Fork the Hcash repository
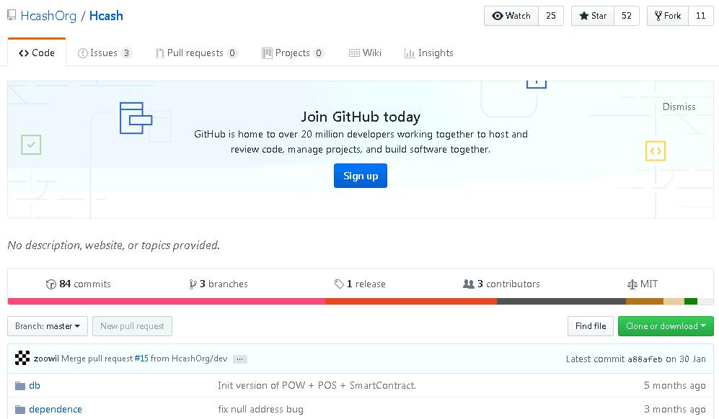The width and height of the screenshot is (719, 419). point(667,16)
